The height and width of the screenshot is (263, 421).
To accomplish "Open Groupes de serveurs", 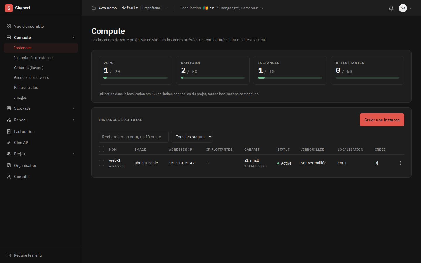I will coord(41,78).
